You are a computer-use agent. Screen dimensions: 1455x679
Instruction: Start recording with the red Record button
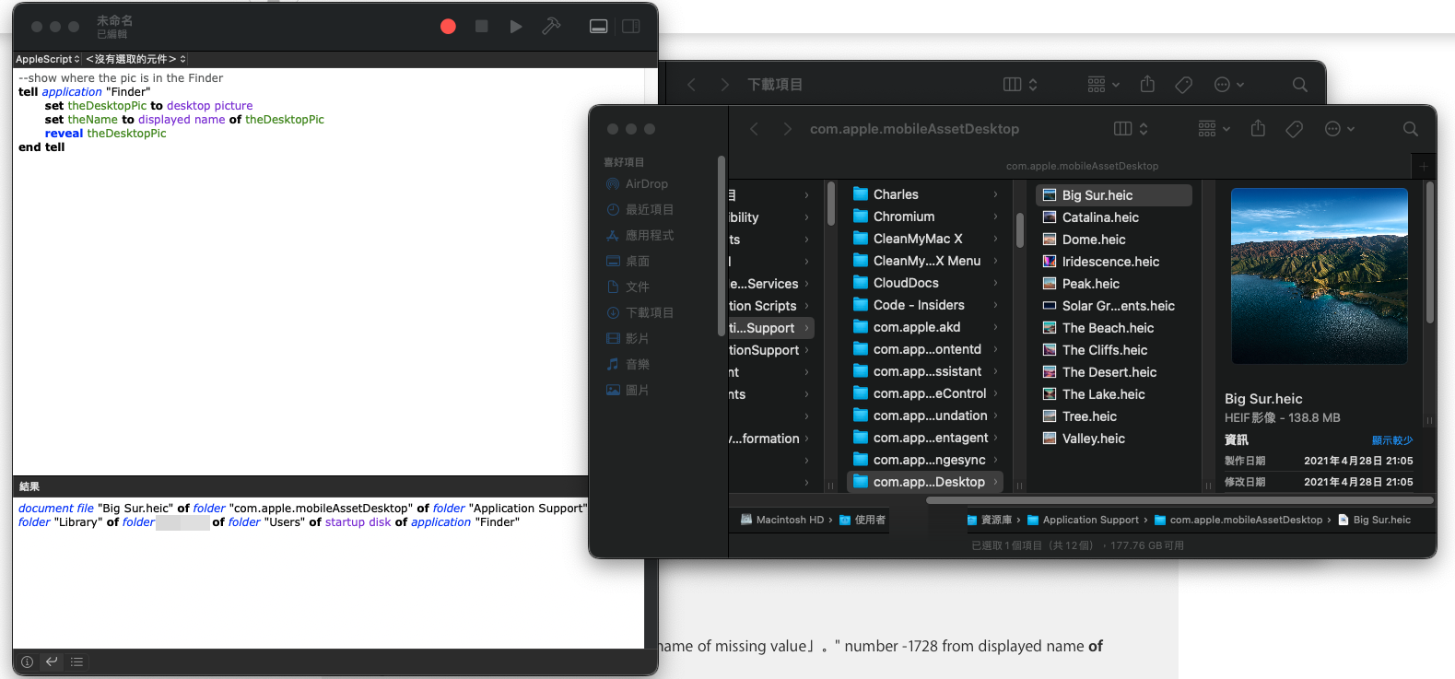[448, 27]
